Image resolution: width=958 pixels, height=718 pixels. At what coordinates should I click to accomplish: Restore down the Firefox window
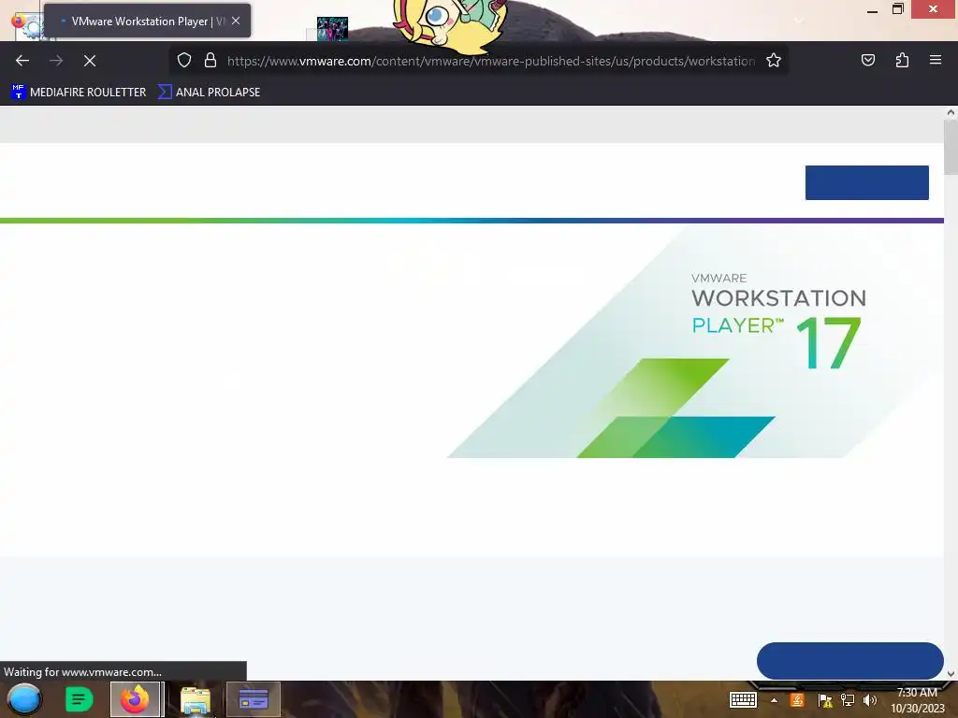pyautogui.click(x=897, y=9)
